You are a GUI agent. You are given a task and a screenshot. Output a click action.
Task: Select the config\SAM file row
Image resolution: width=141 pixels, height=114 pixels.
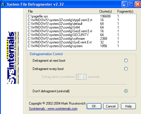(82, 27)
